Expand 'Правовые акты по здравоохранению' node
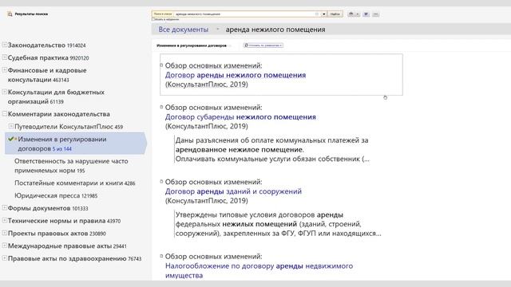 5,258
